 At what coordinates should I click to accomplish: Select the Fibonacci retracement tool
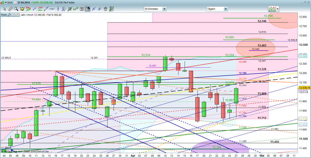click(70, 9)
